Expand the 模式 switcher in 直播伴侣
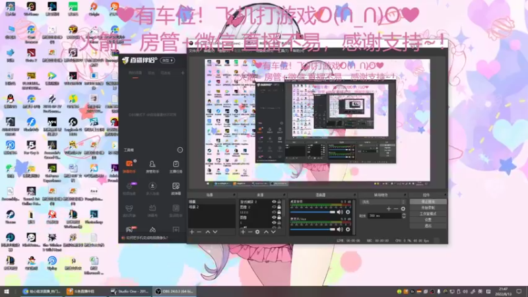The image size is (528, 297). point(168,60)
